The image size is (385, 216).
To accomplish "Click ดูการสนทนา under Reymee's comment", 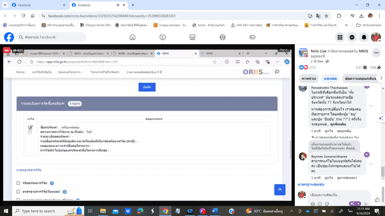I will [x=347, y=178].
